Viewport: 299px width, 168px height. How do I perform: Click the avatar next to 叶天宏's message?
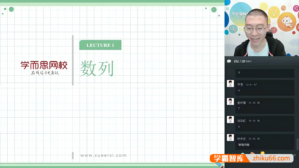(x=230, y=138)
